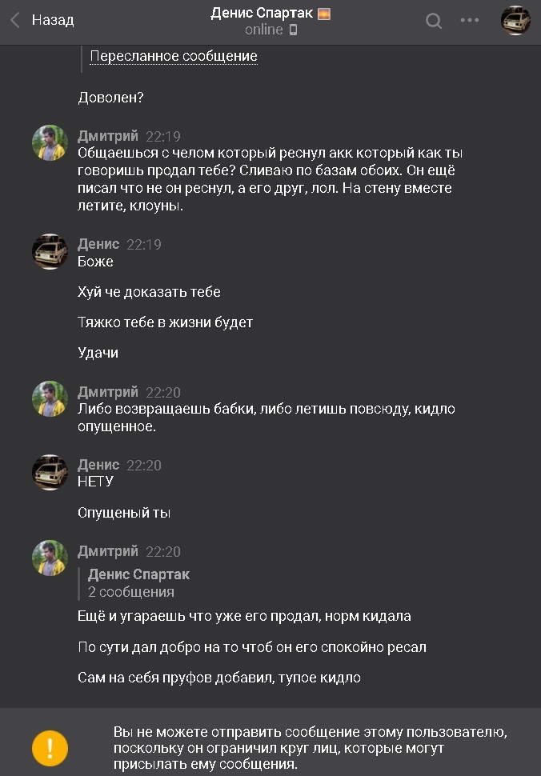Viewport: 541px width, 776px height.
Task: Open Дмитрий's avatar beside "Либо возвращаешь бабки"
Action: [50, 398]
